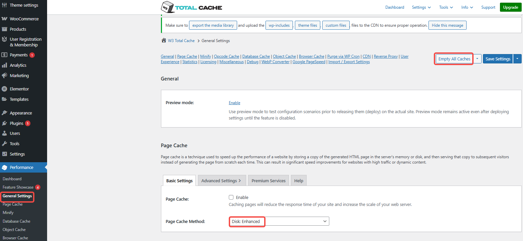Image resolution: width=523 pixels, height=241 pixels.
Task: Open Plugins via its plug icon
Action: (5, 123)
